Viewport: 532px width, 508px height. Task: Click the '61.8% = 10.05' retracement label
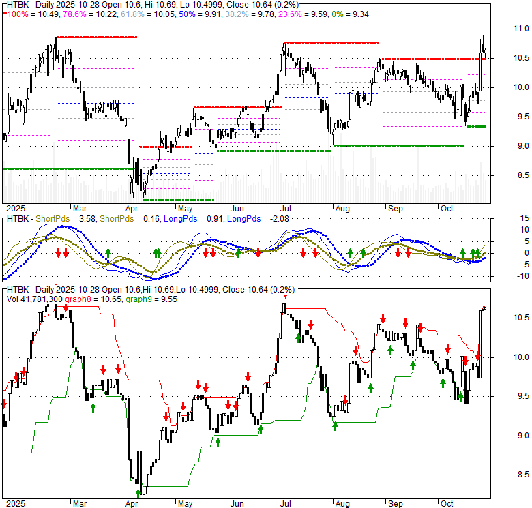(x=148, y=14)
